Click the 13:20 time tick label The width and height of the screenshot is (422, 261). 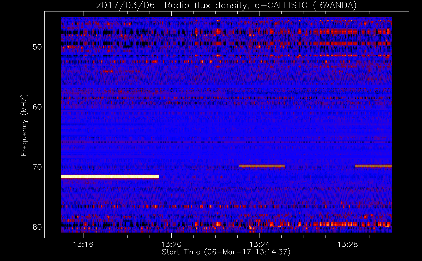click(171, 244)
